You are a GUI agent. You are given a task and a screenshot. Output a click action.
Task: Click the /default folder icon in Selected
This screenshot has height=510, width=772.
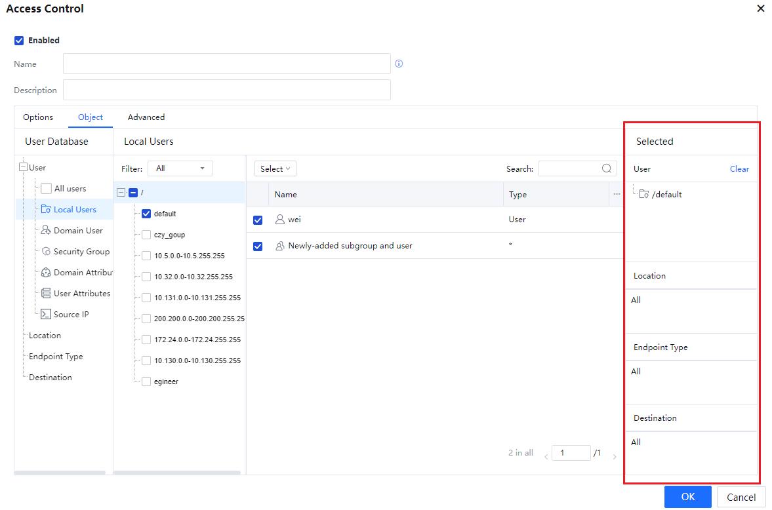(644, 195)
